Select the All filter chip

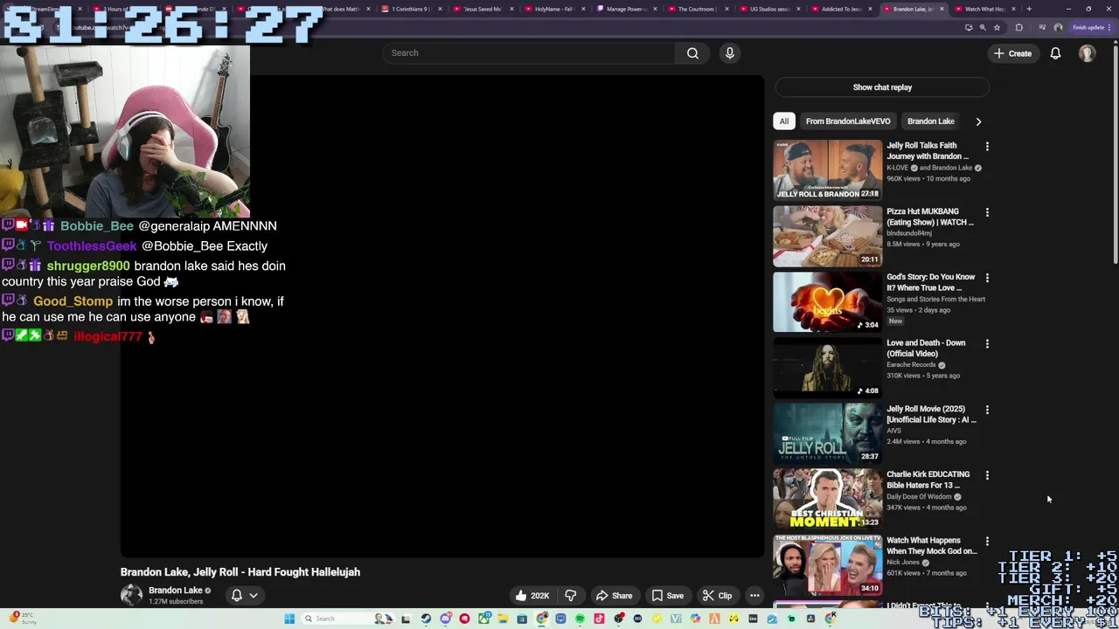coord(784,121)
